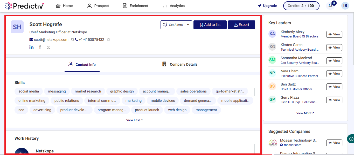
Task: Click the Credits 2 / 100 pill
Action: coord(301,6)
